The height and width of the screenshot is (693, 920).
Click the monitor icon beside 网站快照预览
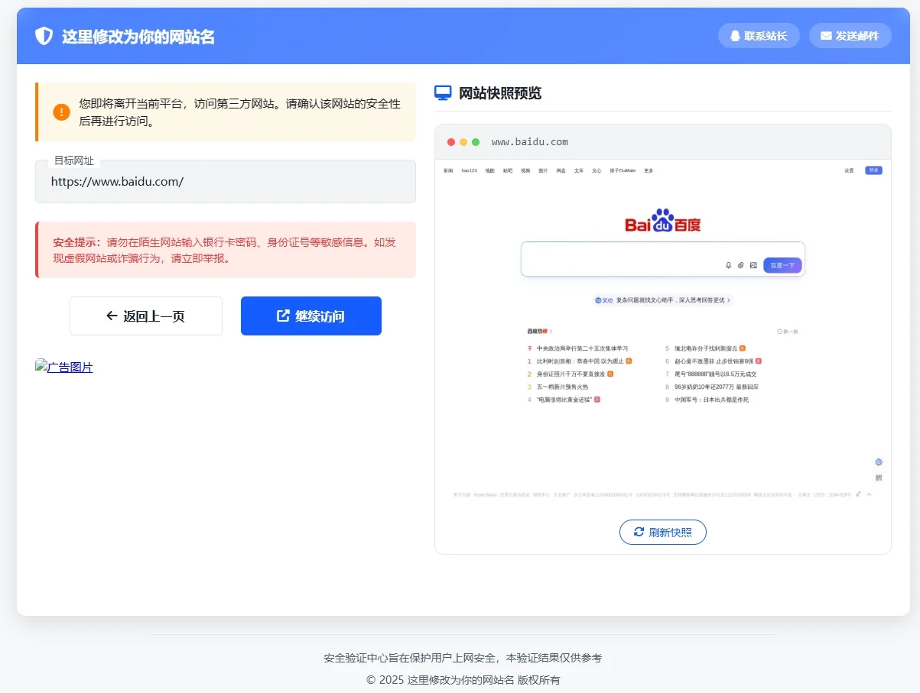[x=443, y=93]
